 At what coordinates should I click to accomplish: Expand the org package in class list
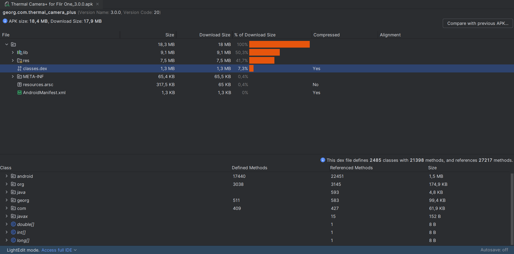(7, 184)
